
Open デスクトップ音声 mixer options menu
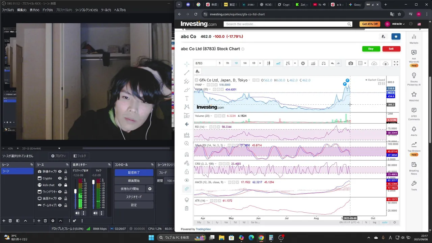point(83,213)
